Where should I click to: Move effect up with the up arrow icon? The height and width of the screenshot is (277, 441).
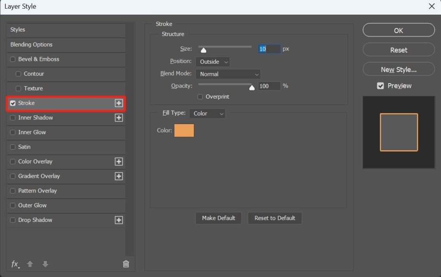click(30, 264)
